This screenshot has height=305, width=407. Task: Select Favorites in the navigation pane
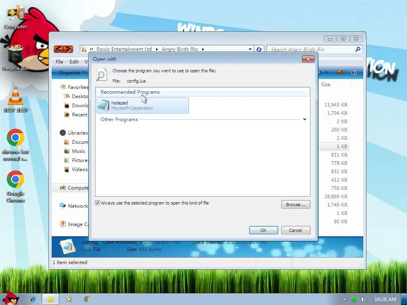coord(74,87)
